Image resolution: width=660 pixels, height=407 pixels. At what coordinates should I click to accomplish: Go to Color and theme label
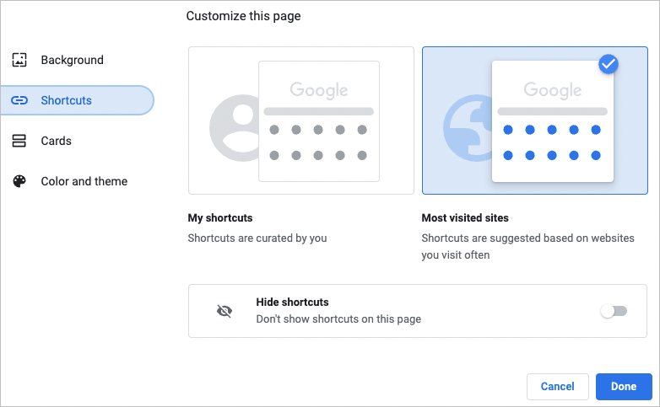84,182
